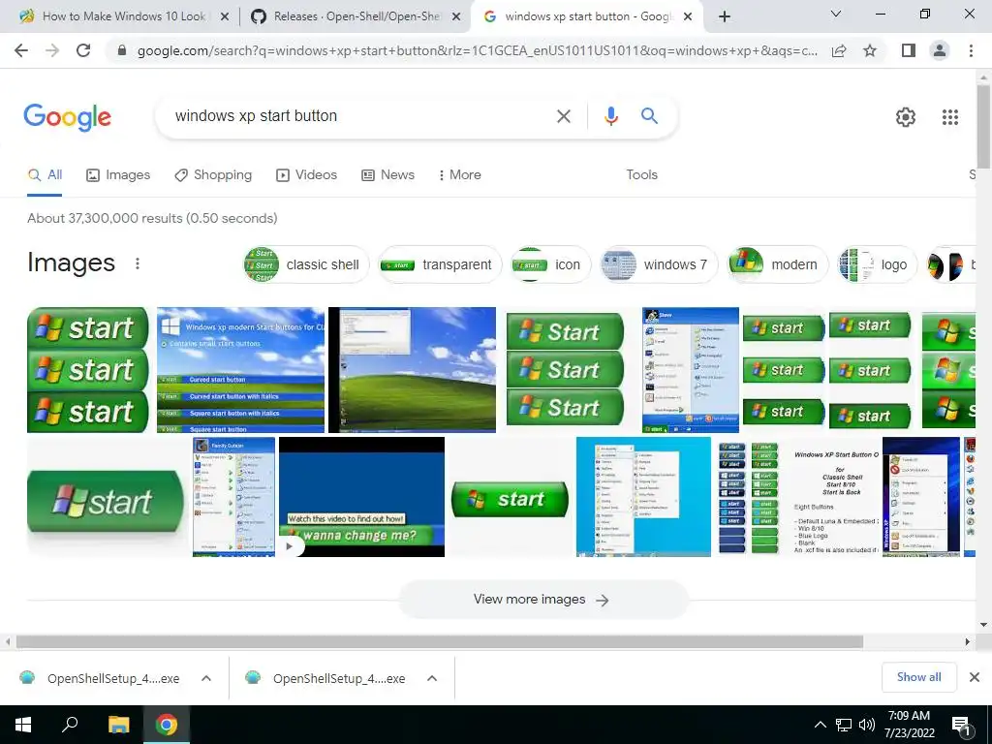Viewport: 992px width, 744px height.
Task: Close the download bar
Action: (x=975, y=677)
